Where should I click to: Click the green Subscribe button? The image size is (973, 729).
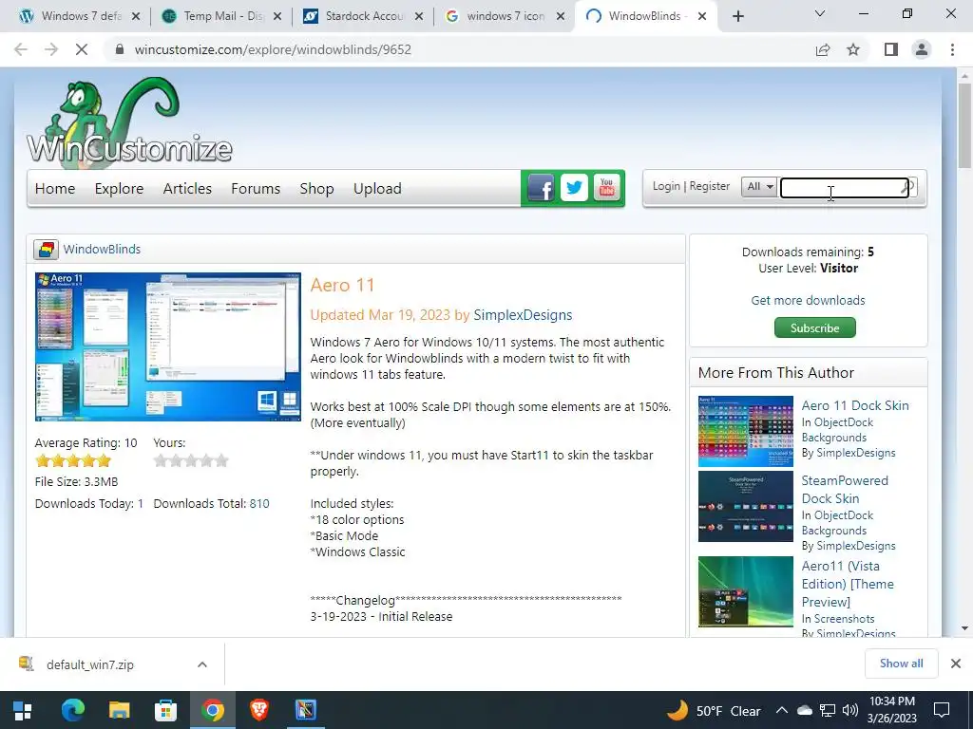pos(814,327)
